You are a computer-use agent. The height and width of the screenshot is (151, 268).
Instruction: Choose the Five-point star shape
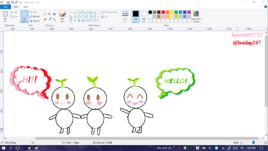pos(79,20)
